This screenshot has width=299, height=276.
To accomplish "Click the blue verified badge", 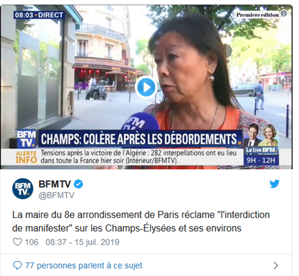I will [x=78, y=184].
